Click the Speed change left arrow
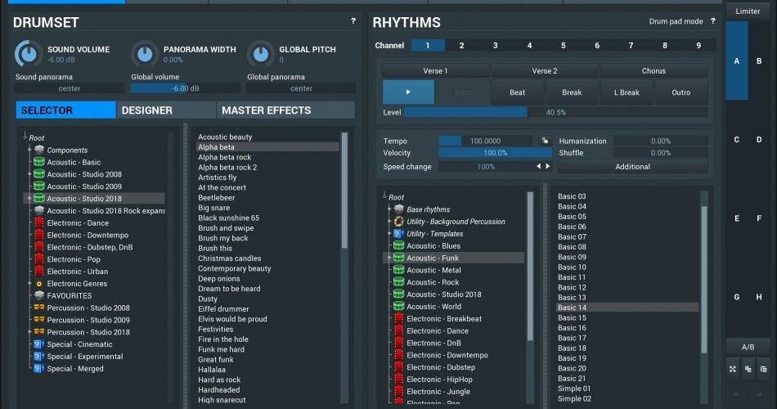Screen dimensions: 777x409 click(x=539, y=167)
